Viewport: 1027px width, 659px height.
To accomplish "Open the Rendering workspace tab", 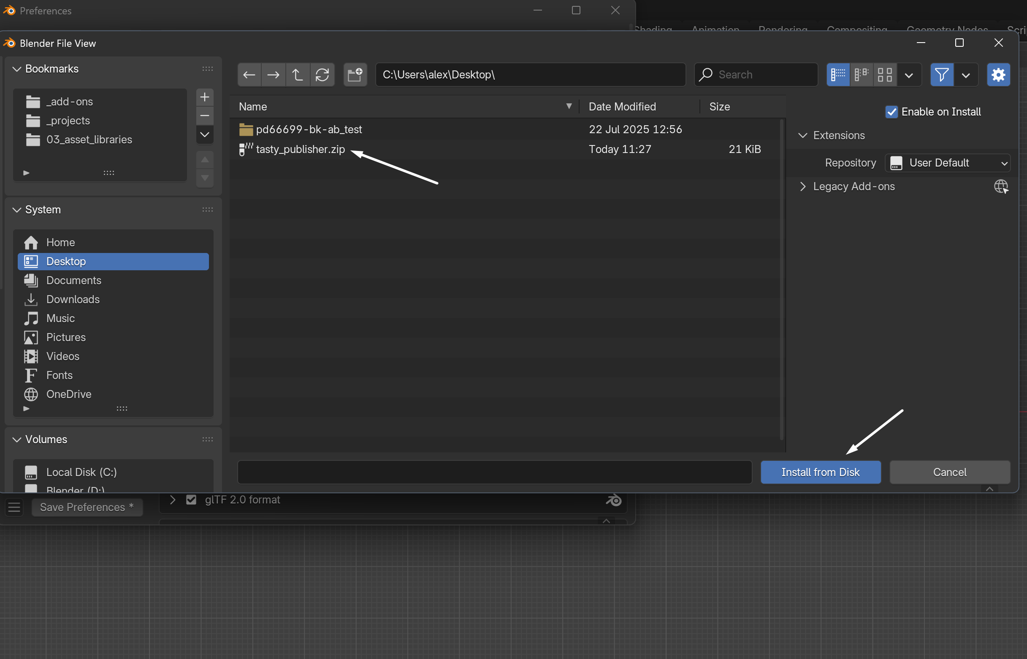I will [x=783, y=30].
